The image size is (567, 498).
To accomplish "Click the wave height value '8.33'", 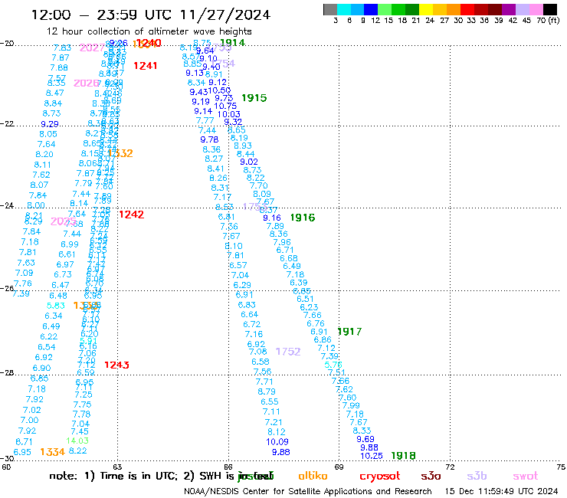I will pos(362,431).
